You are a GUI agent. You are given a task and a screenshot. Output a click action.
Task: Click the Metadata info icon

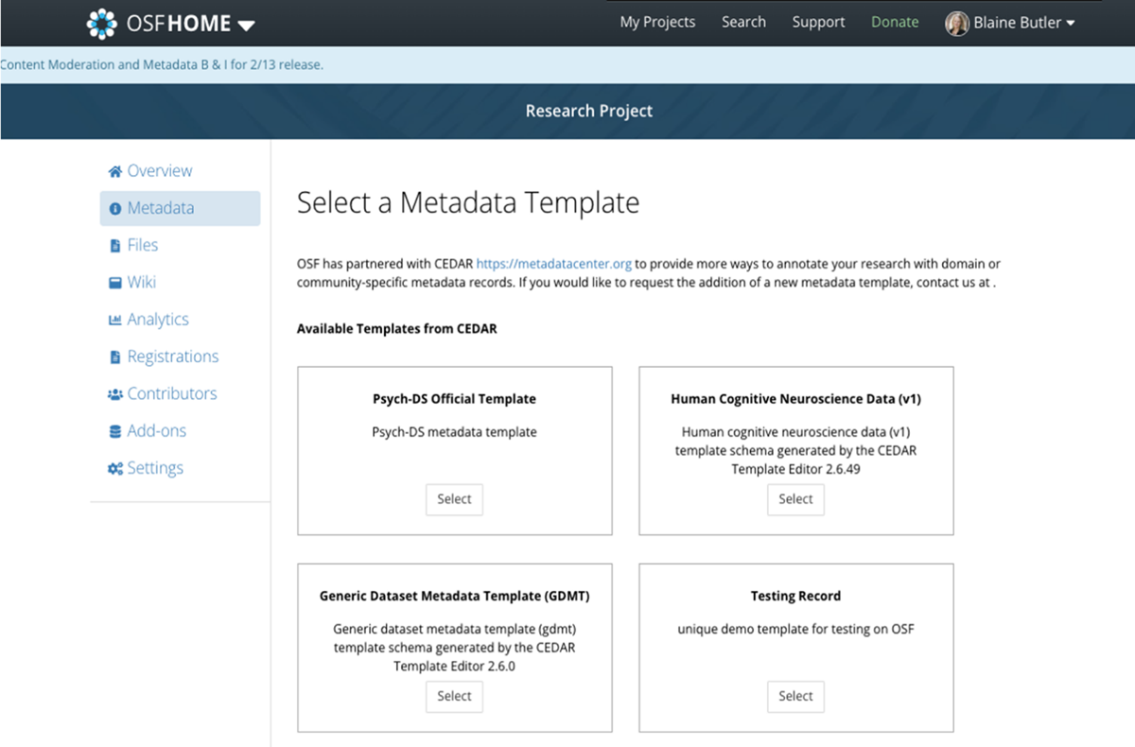click(115, 208)
